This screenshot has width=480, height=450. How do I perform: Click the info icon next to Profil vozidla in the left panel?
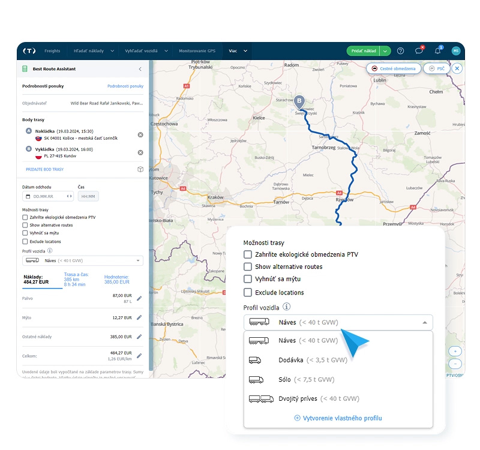[50, 251]
